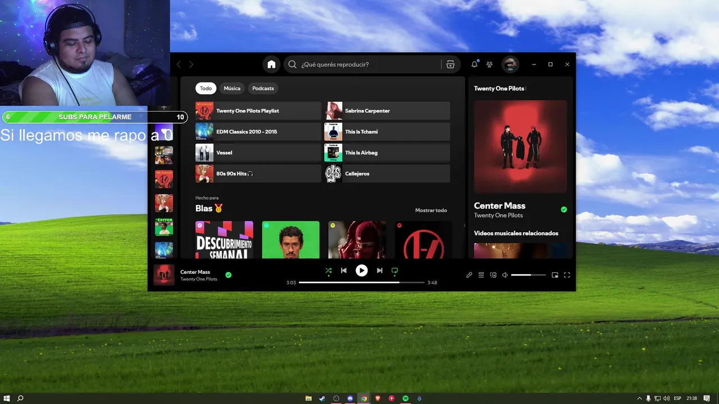Open the green background mix card
The image size is (719, 404).
point(290,240)
